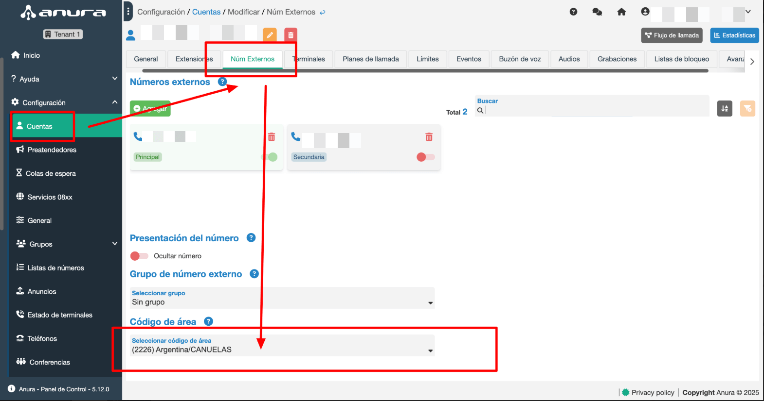This screenshot has width=764, height=401.
Task: Delete the Secundaria number with trash icon
Action: tap(429, 137)
